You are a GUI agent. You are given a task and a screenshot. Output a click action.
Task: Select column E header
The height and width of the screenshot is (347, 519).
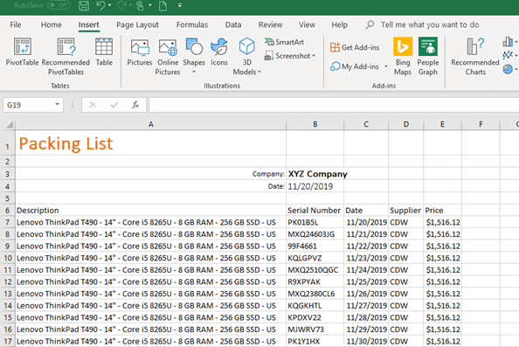442,124
